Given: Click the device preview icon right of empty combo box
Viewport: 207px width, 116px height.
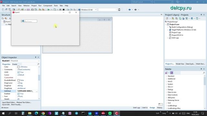Looking at the screenshot, I should (x=119, y=10).
